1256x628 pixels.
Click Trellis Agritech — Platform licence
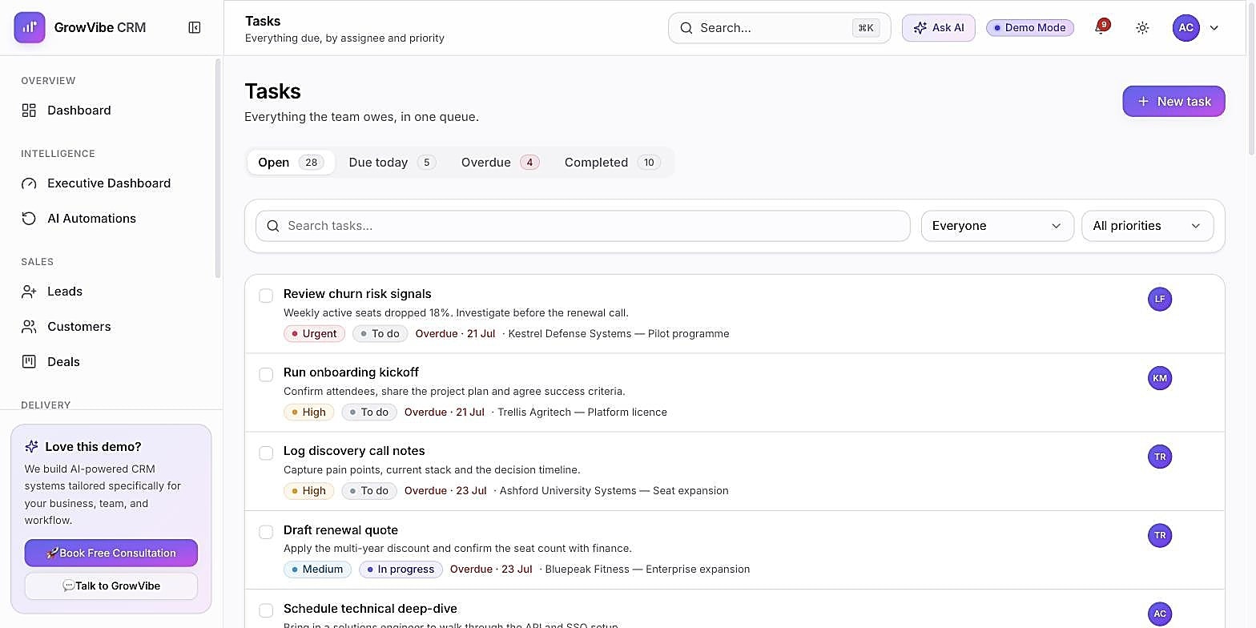click(582, 413)
